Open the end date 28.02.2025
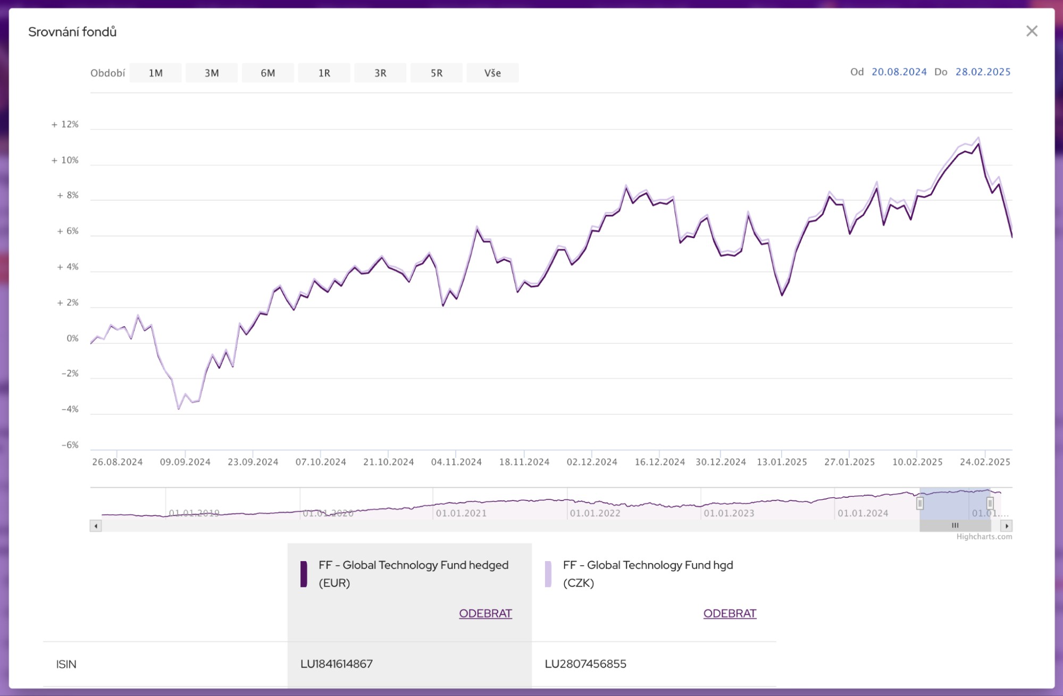The height and width of the screenshot is (696, 1063). 983,71
